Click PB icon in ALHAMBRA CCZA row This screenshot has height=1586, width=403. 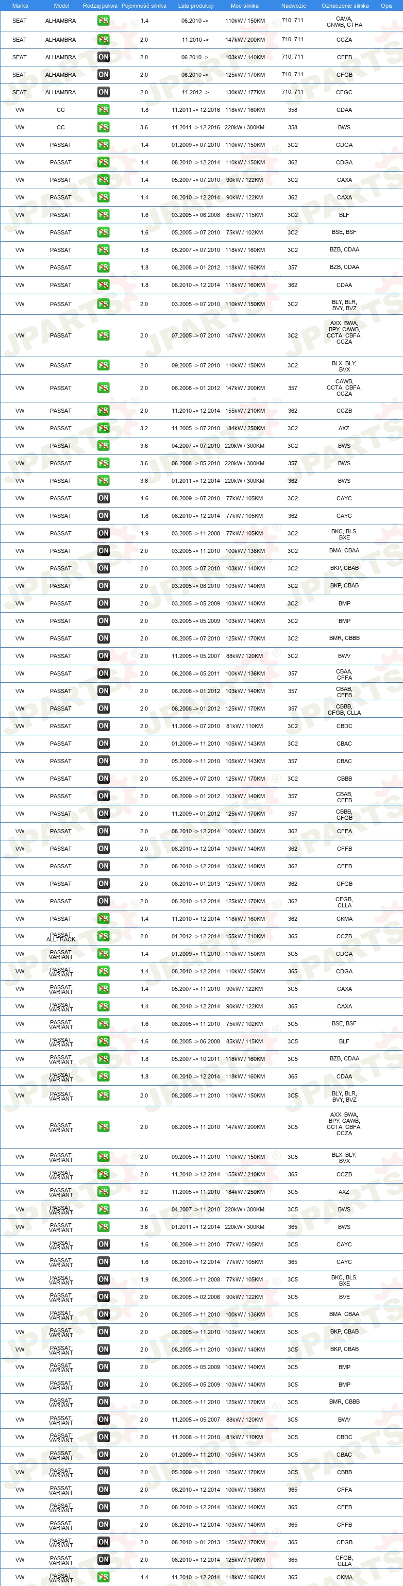104,39
